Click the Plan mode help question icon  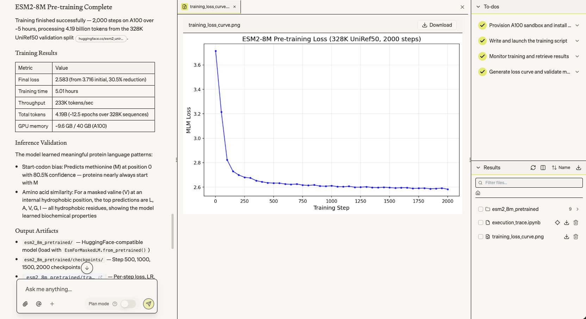(x=115, y=304)
